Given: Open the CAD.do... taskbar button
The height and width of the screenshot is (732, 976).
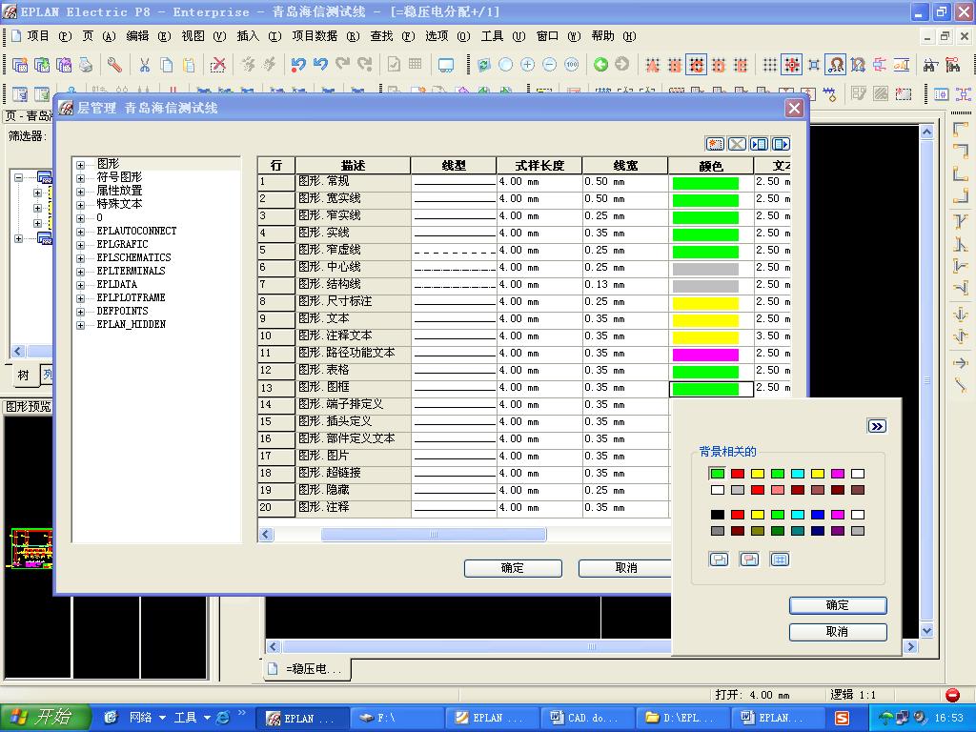Looking at the screenshot, I should pyautogui.click(x=587, y=718).
